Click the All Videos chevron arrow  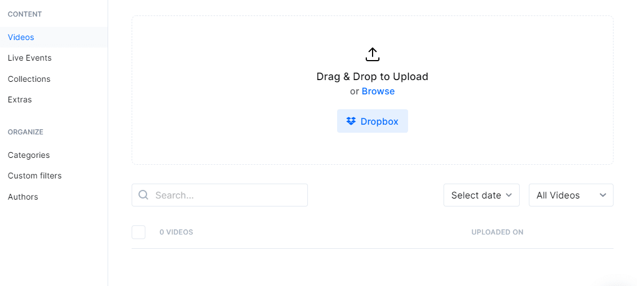(x=603, y=195)
